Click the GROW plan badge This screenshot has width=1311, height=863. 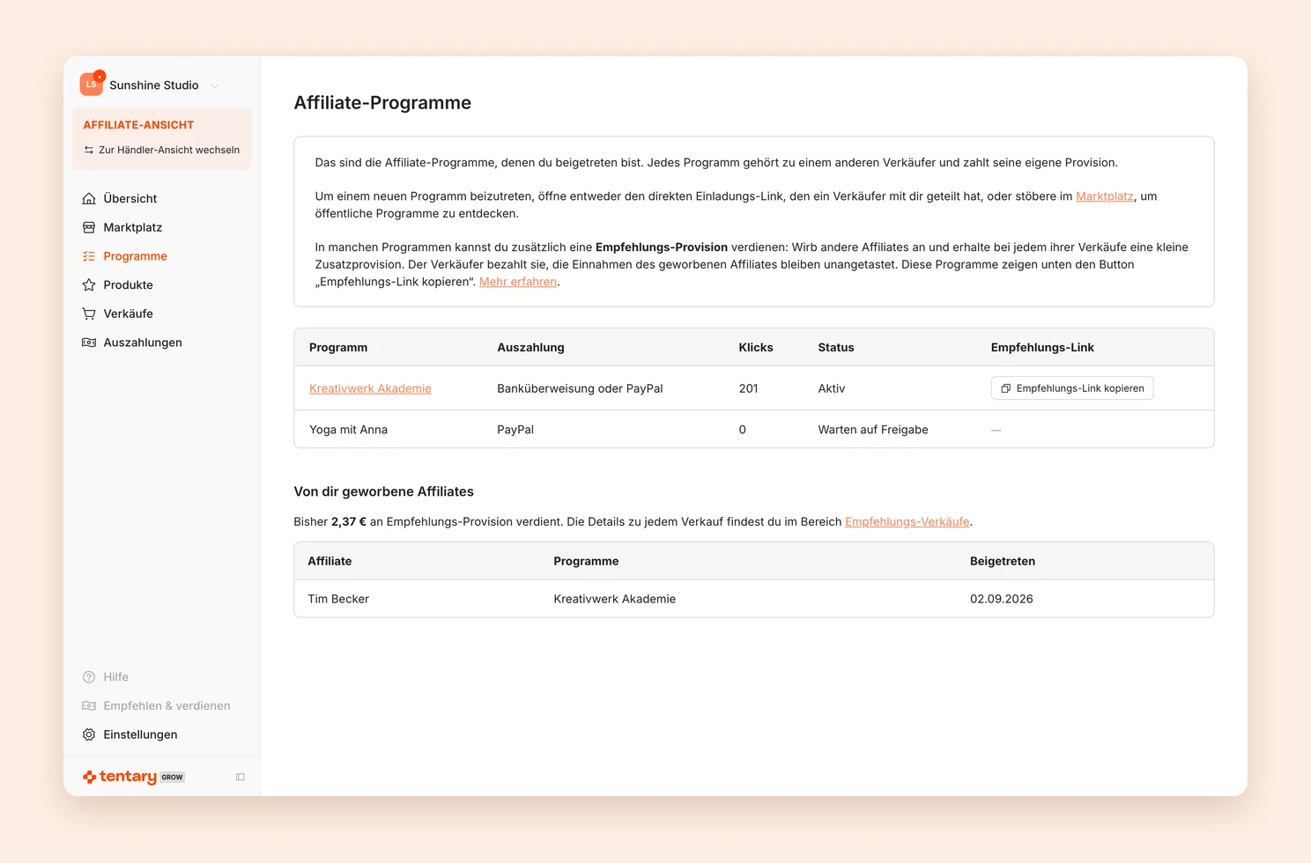(173, 778)
